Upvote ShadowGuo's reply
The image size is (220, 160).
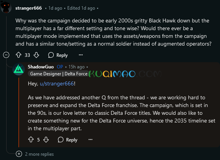(31, 140)
